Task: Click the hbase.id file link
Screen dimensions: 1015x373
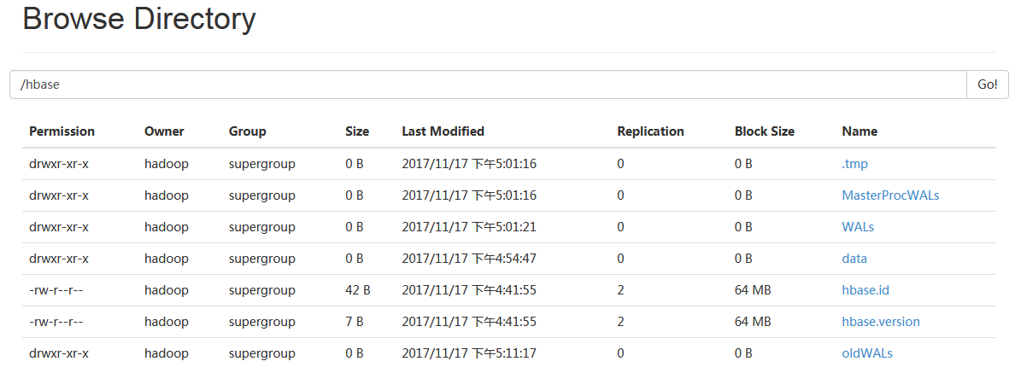Action: 865,290
